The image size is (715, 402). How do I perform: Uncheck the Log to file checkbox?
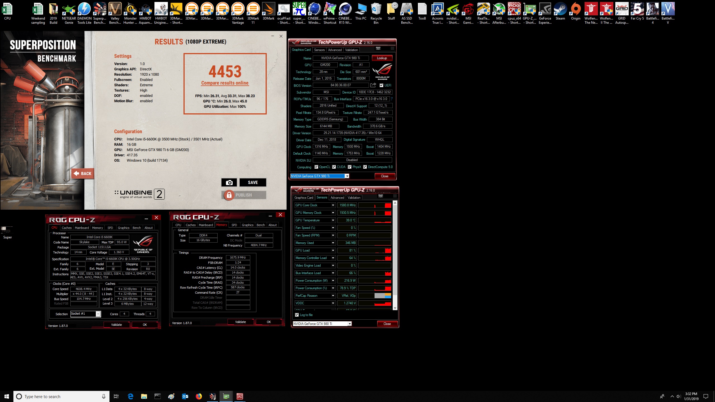297,315
